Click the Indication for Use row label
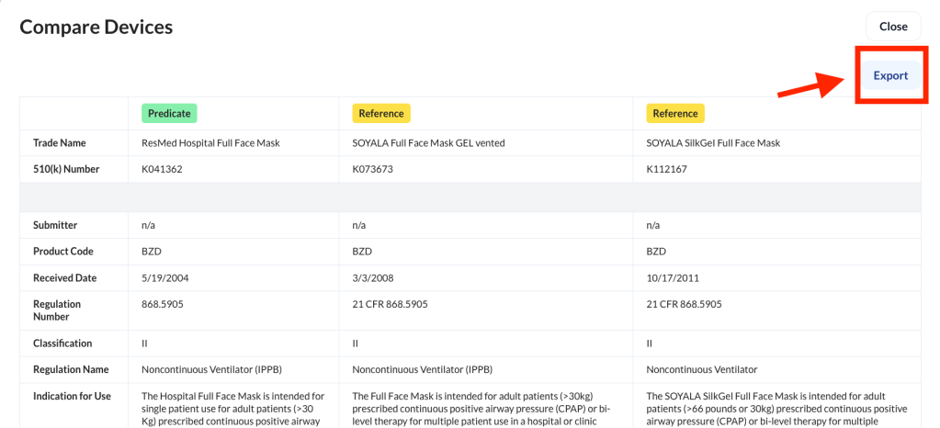The height and width of the screenshot is (428, 940). pos(71,396)
